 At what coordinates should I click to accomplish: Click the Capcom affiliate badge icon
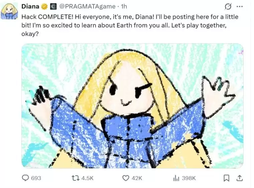pos(53,6)
